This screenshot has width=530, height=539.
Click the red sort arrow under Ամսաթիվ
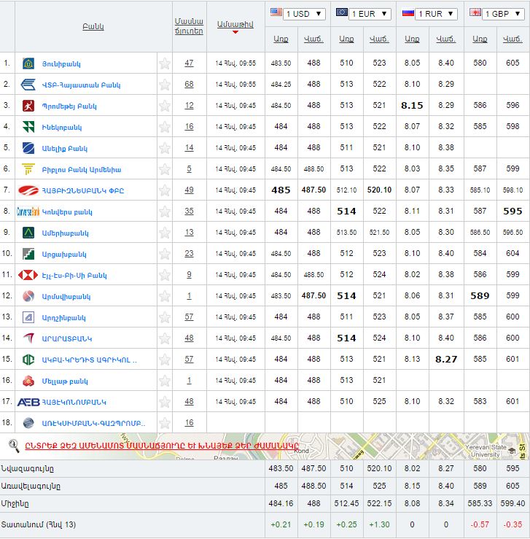(235, 32)
